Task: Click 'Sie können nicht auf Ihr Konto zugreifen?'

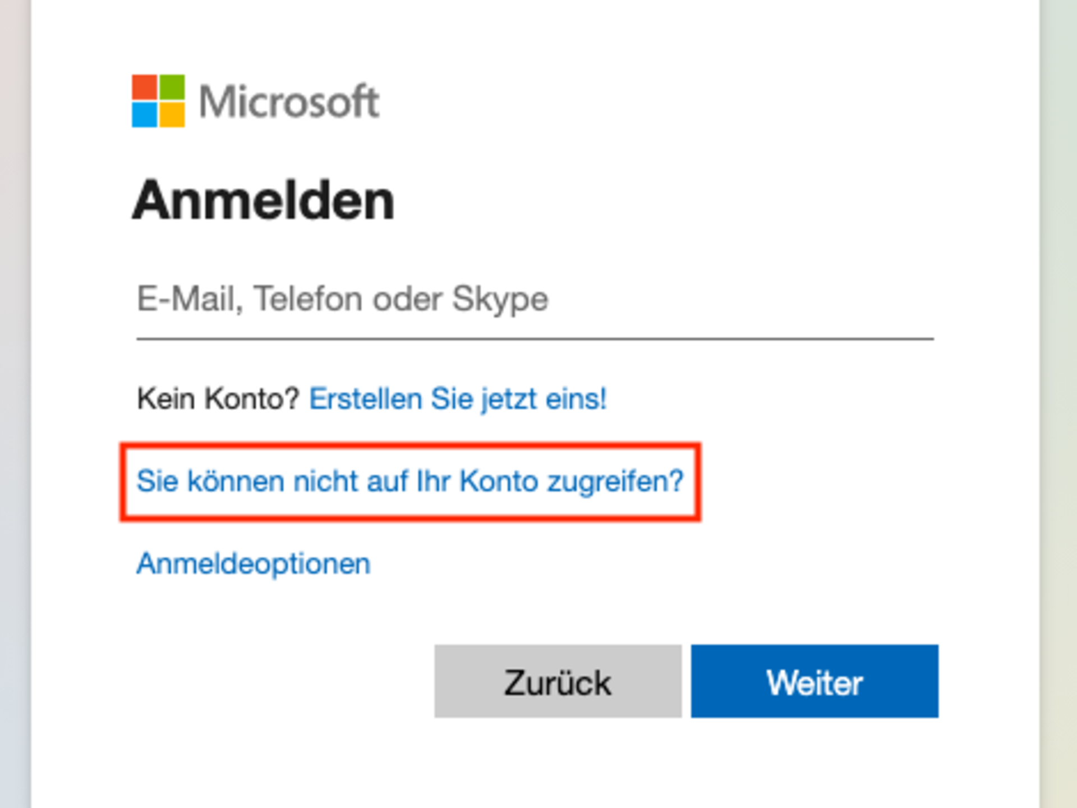Action: tap(409, 481)
